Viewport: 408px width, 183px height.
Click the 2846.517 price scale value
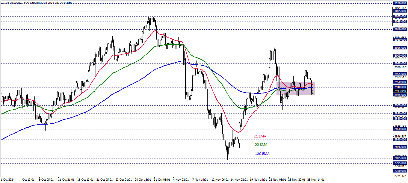pyautogui.click(x=401, y=136)
